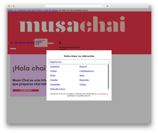Follow 'Saltar al contenido principal' link
Image resolution: width=158 pixels, height=133 pixels.
21,10
